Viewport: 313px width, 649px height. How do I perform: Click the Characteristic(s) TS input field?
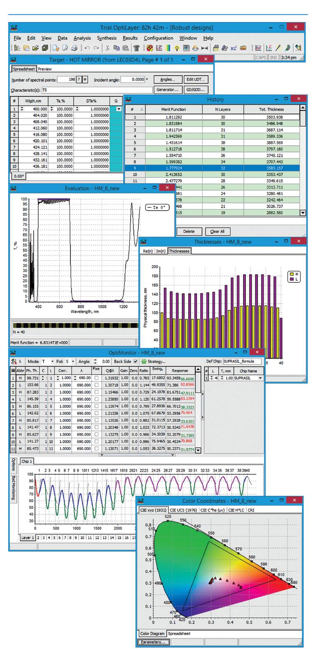tap(97, 89)
